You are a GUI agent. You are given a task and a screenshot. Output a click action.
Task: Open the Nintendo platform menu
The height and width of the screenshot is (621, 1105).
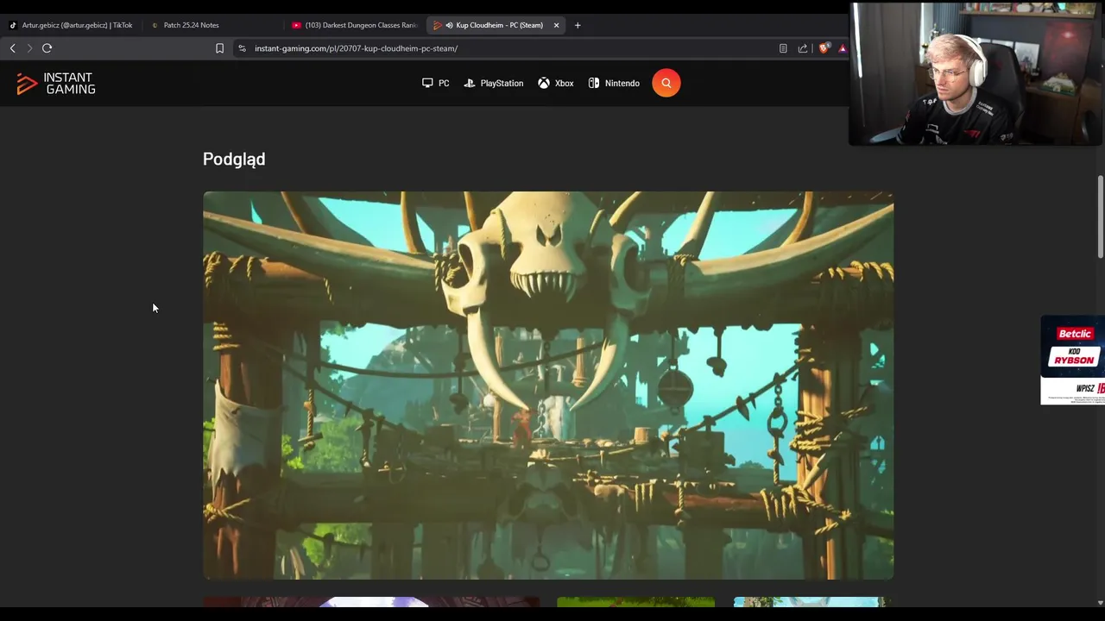pyautogui.click(x=614, y=83)
